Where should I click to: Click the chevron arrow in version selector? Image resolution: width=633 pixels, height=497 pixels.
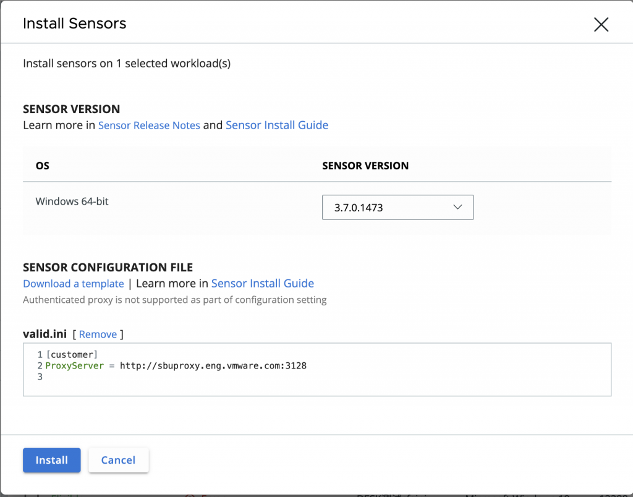(x=457, y=207)
